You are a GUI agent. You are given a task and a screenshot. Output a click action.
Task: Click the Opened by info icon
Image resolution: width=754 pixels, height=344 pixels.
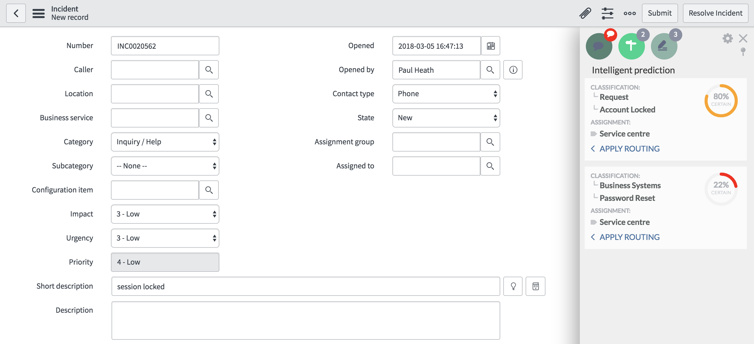pos(513,70)
